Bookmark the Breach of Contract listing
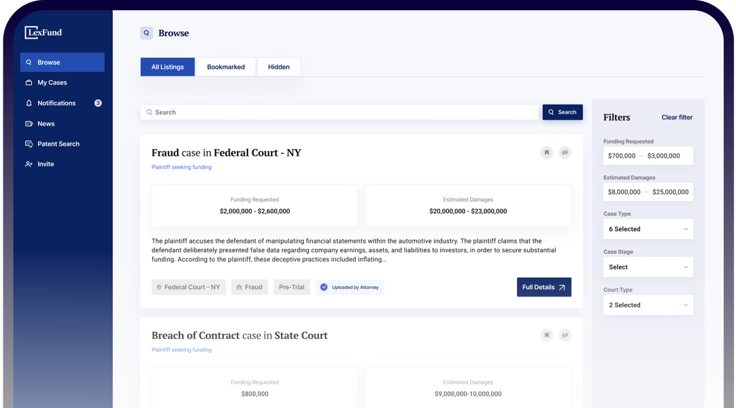The height and width of the screenshot is (408, 736). (x=546, y=335)
